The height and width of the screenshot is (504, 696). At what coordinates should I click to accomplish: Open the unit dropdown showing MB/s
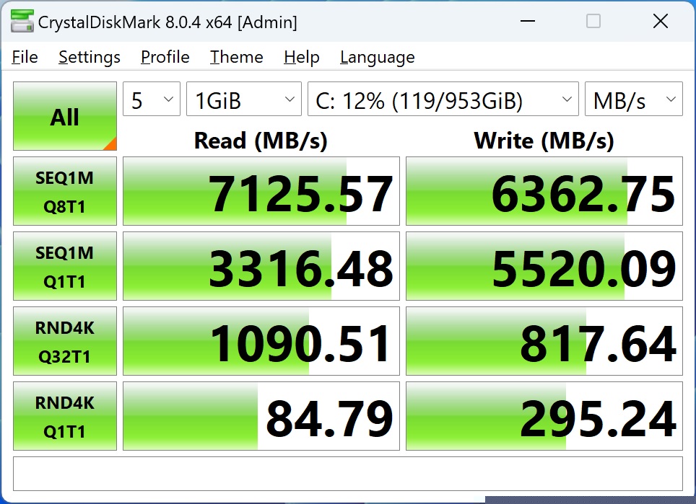[634, 99]
